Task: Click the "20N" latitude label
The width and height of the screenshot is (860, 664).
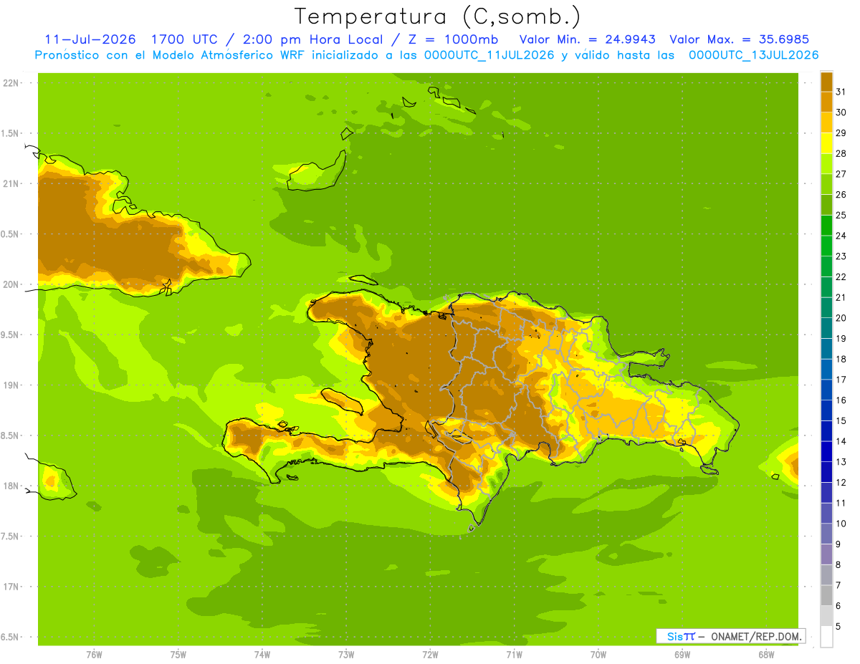Action: [10, 284]
